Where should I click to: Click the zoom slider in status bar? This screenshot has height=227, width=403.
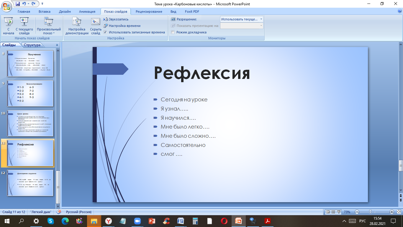tap(370, 212)
